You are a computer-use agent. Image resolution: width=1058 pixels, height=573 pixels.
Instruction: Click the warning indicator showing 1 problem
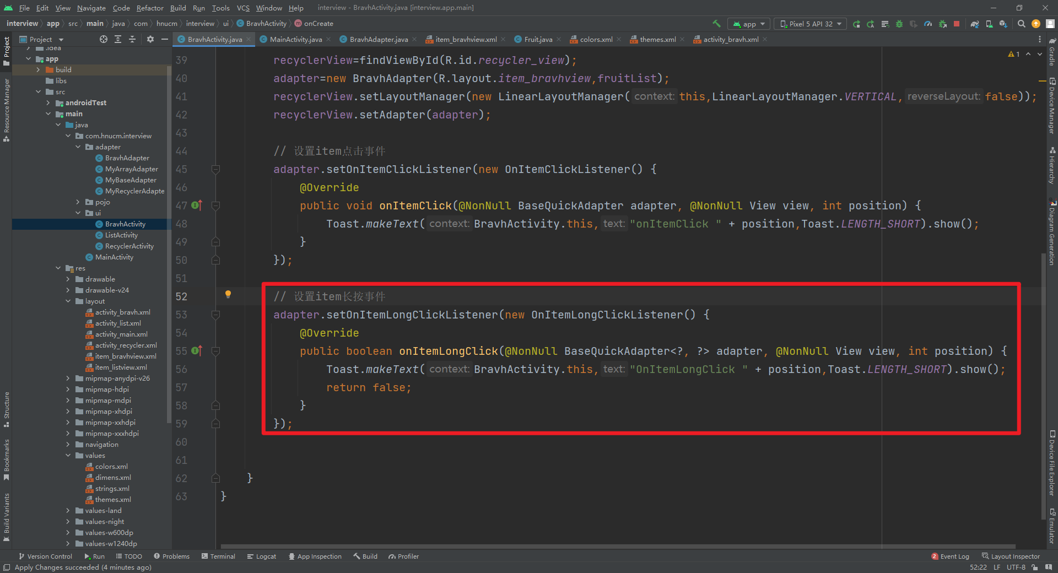point(1014,54)
